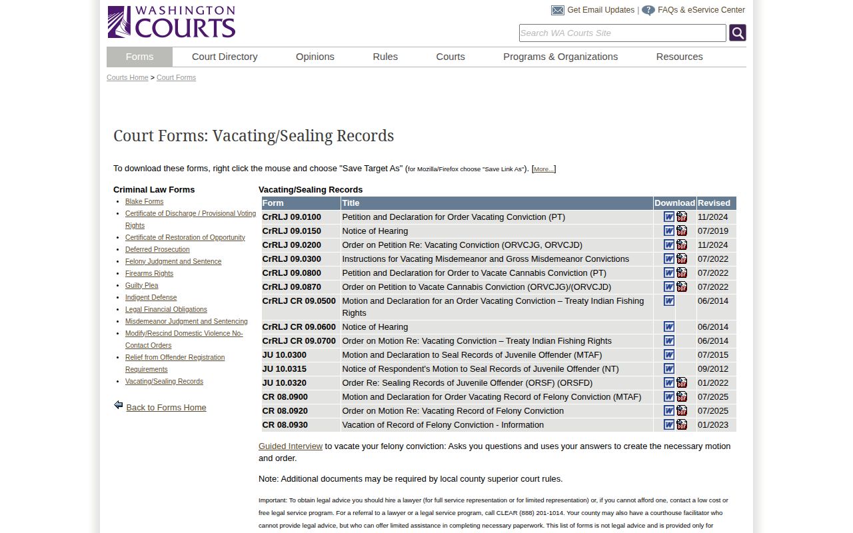Image resolution: width=853 pixels, height=533 pixels.
Task: Get Word doc for CrRLJ 09.0300 instructions
Action: pyautogui.click(x=669, y=259)
